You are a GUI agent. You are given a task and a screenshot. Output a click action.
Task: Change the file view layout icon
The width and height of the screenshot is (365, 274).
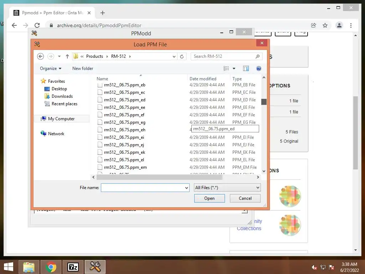click(x=226, y=68)
